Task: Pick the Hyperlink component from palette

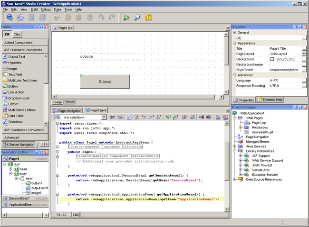Action: point(15,63)
